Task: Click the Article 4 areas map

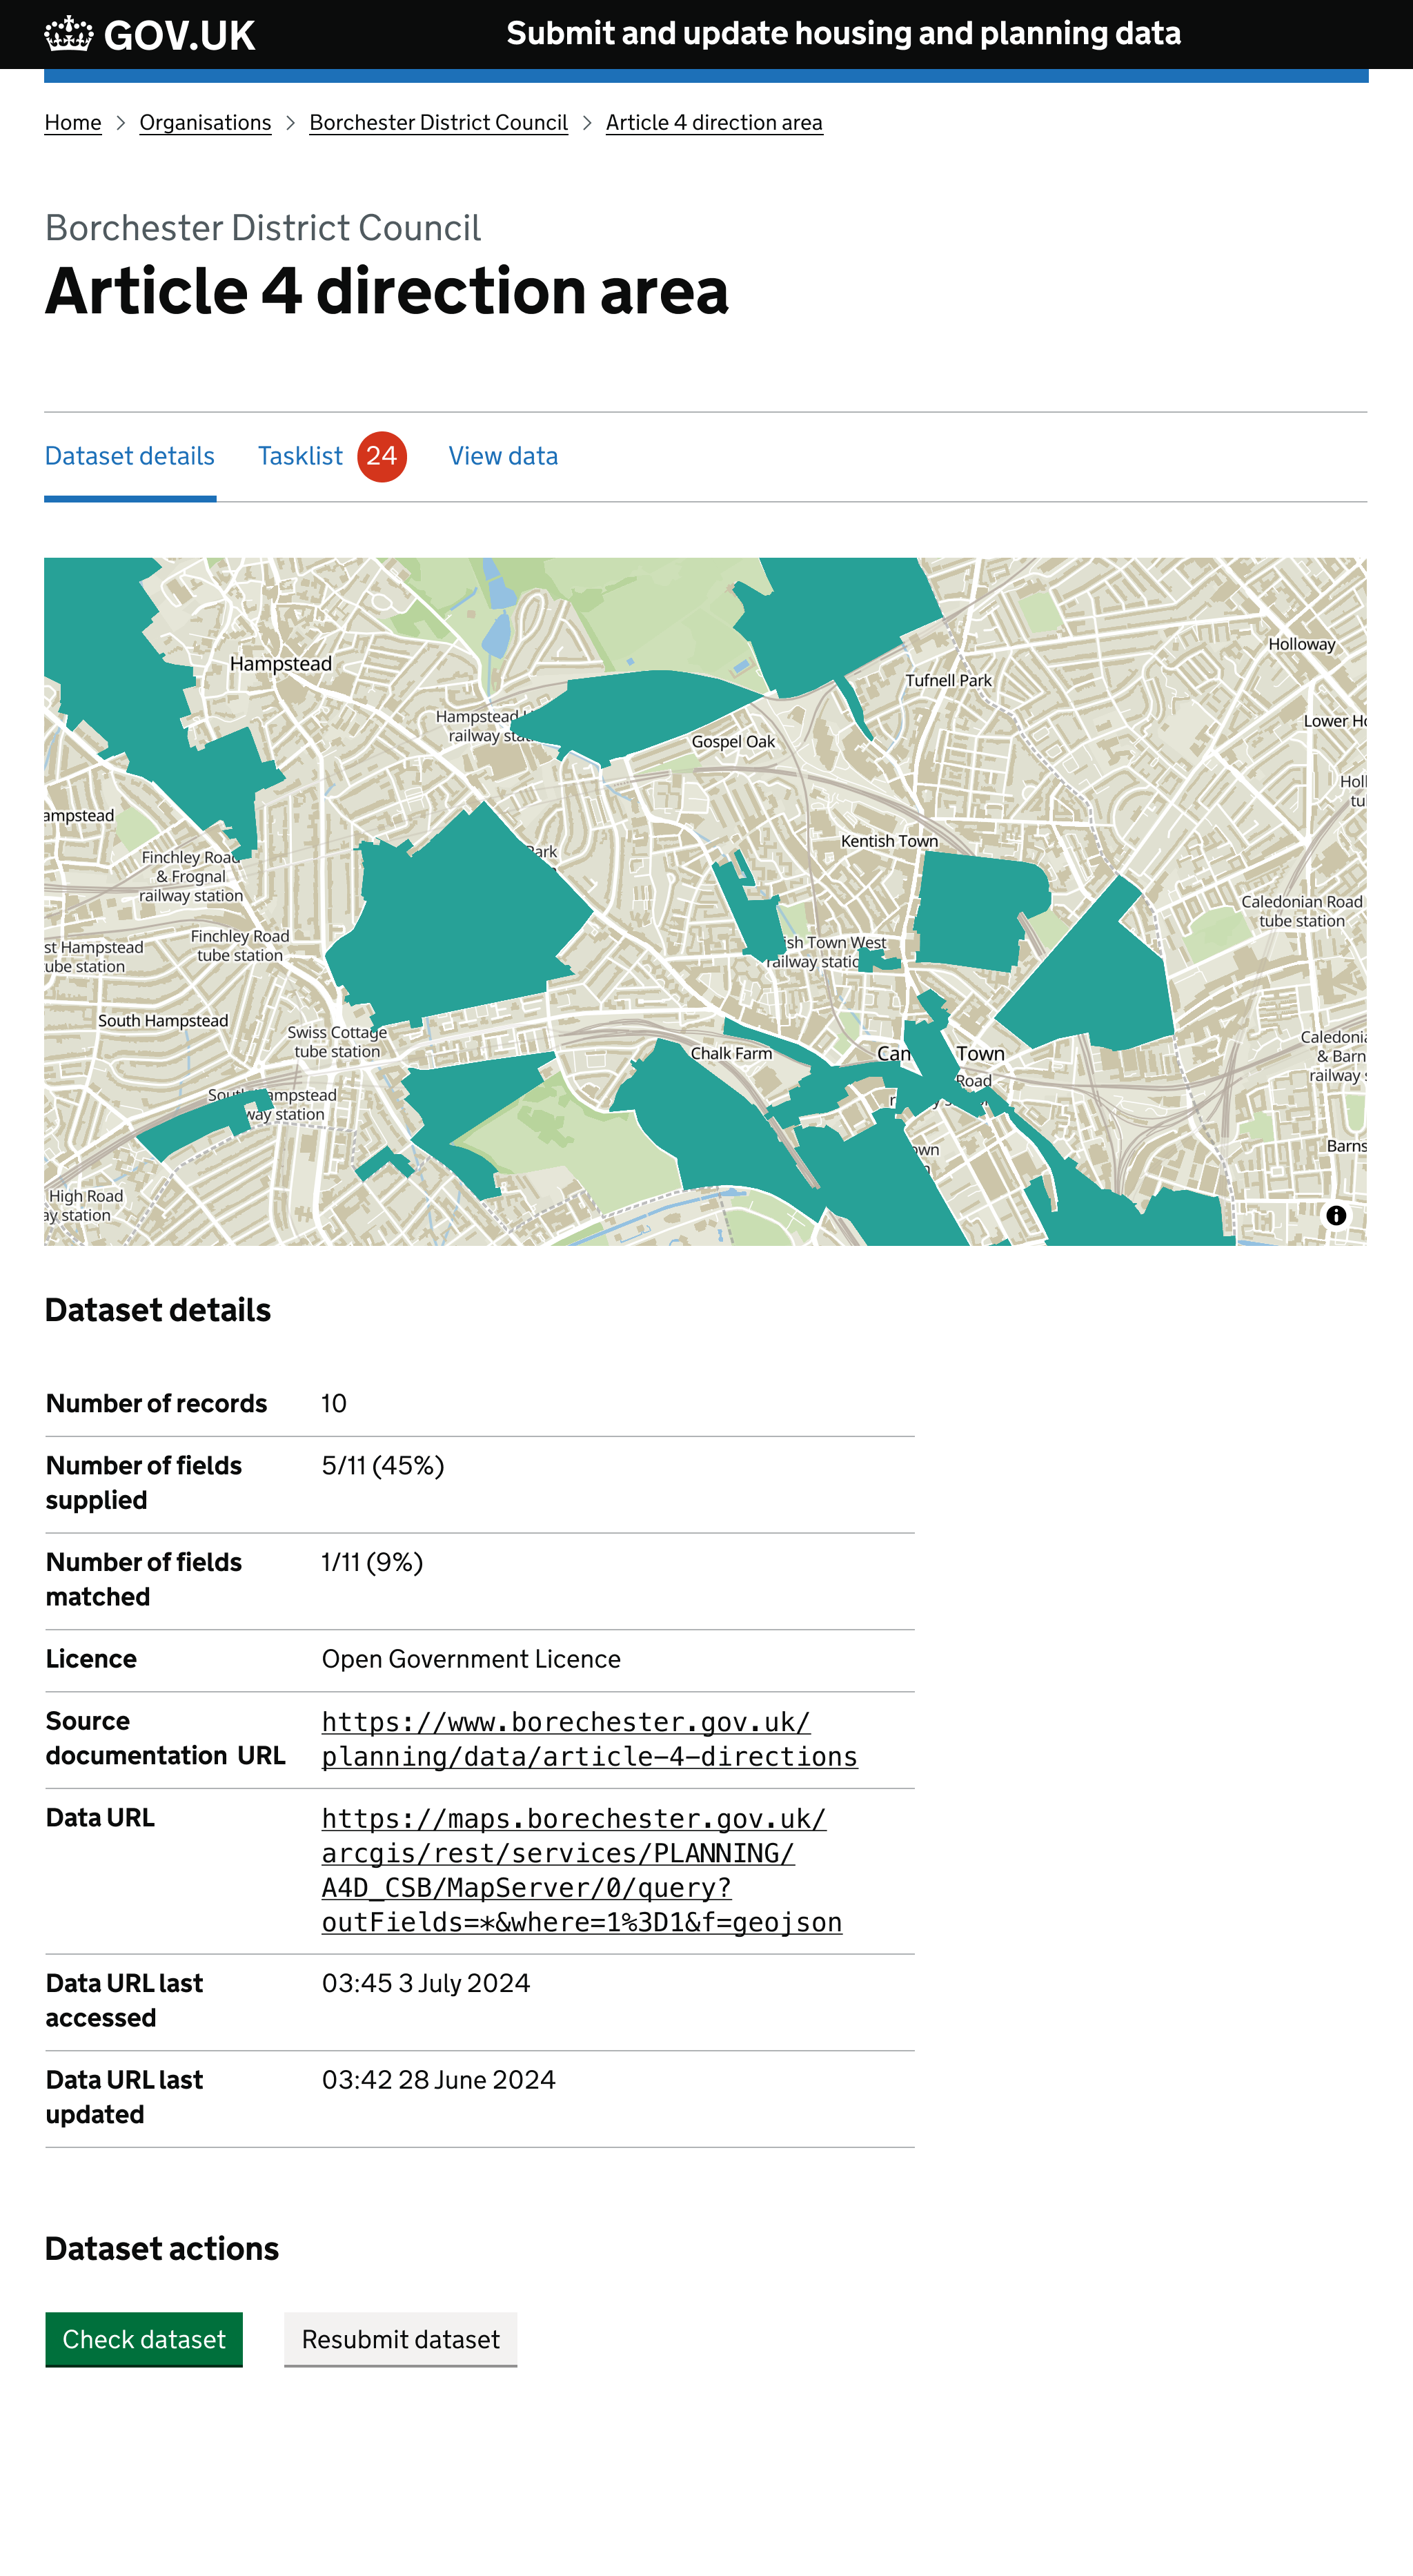Action: point(706,901)
